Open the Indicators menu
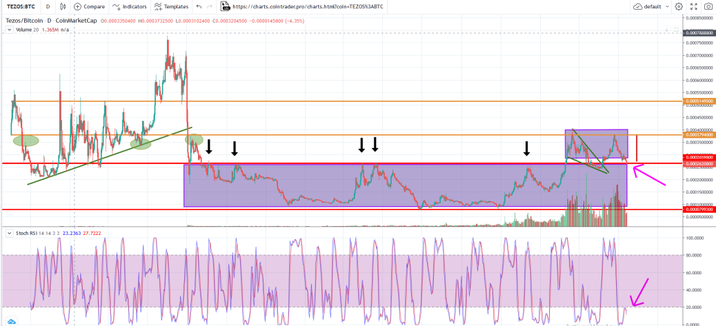This screenshot has width=716, height=326. (130, 7)
